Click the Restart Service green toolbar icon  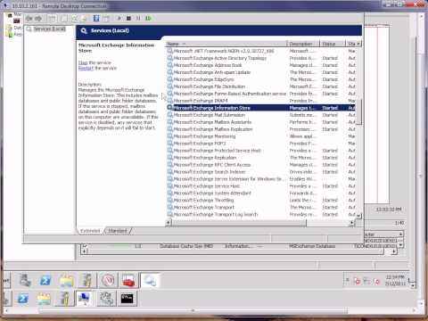(x=148, y=19)
